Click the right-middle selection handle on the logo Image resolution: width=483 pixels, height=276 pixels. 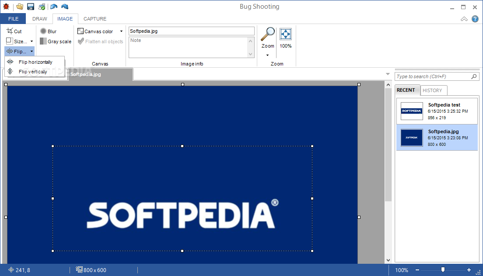[312, 199]
